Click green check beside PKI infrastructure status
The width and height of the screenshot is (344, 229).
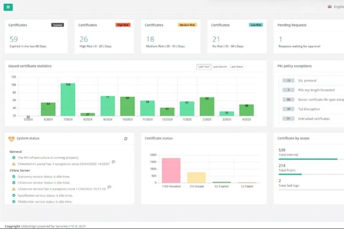14,158
